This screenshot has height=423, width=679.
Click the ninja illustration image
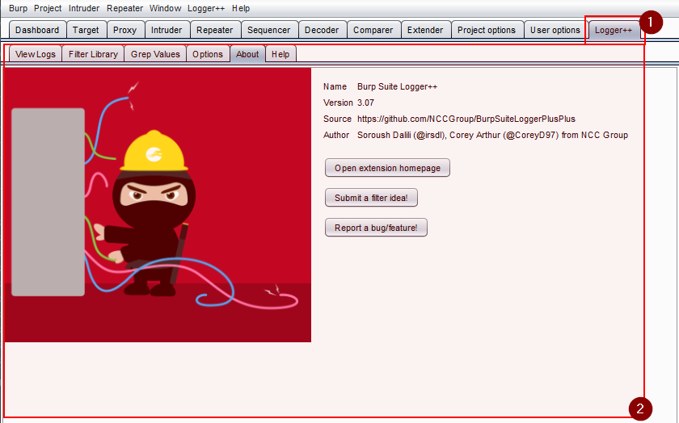[158, 205]
